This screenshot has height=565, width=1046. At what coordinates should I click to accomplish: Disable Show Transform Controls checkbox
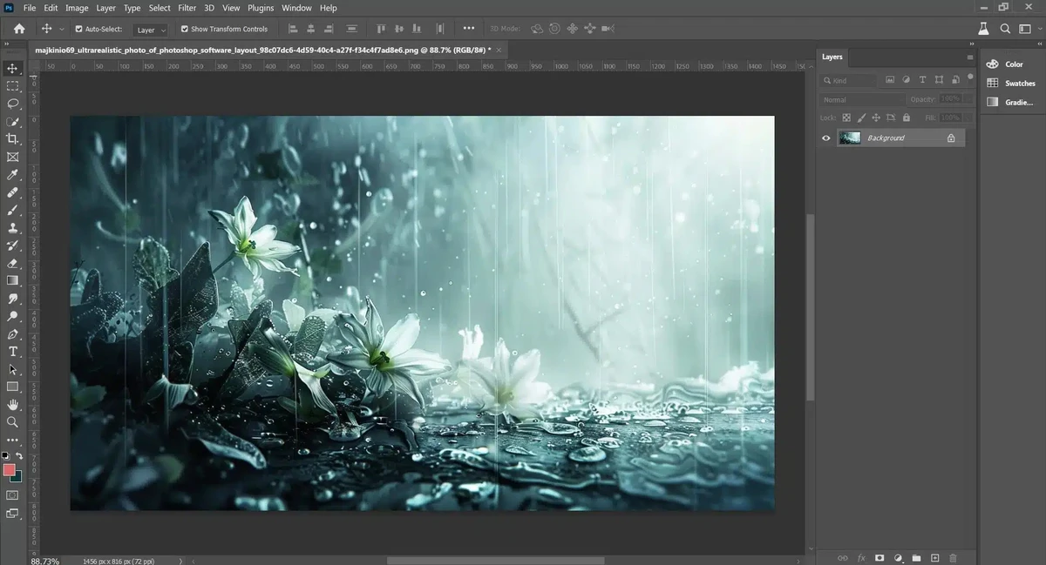click(185, 29)
